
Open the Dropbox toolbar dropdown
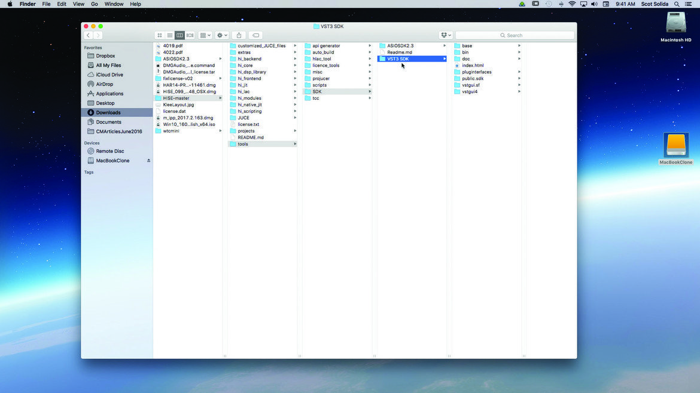[446, 35]
